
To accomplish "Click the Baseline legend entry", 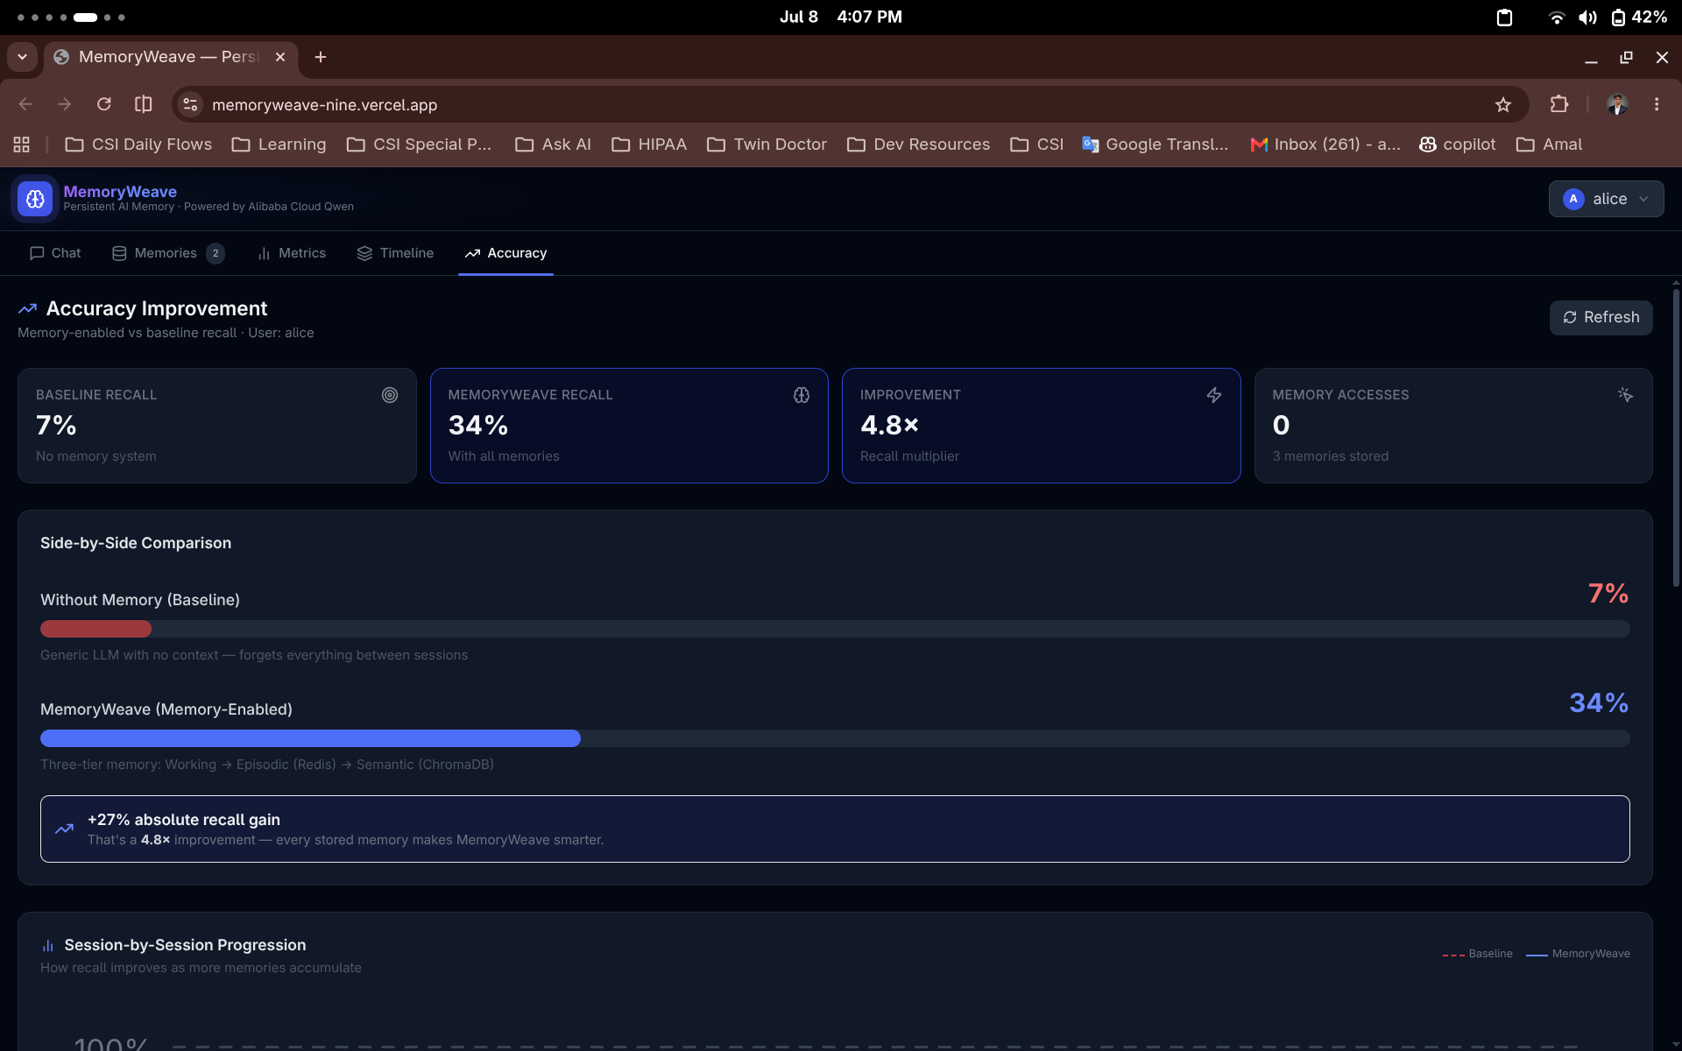I will (1477, 954).
